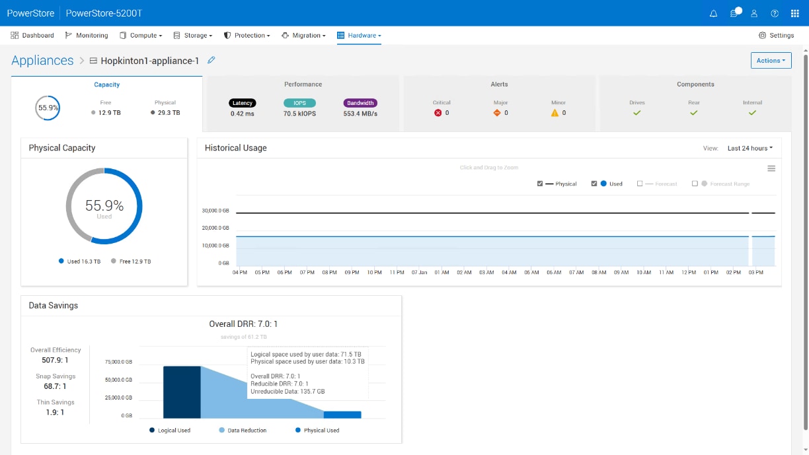Enable the Forecast series checkbox

coord(640,184)
